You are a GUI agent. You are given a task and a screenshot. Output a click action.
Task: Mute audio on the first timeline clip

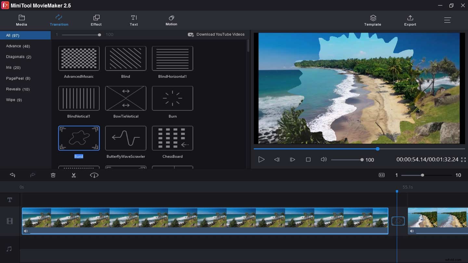coord(26,231)
